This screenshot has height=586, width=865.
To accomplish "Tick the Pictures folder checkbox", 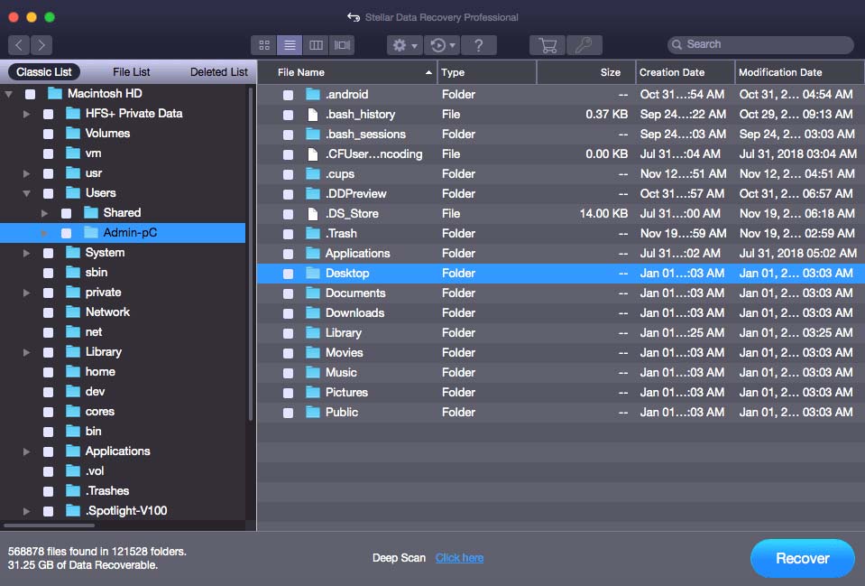I will pos(288,394).
